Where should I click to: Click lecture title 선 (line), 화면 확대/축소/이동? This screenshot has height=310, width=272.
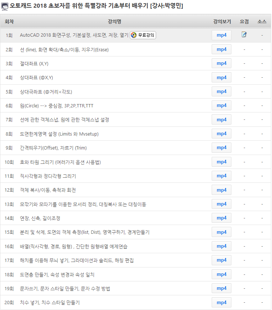tap(64, 49)
